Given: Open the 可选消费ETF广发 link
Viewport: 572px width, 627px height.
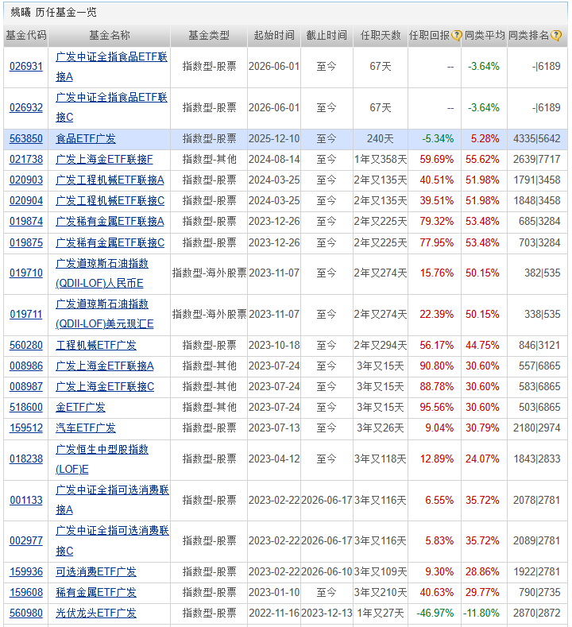Looking at the screenshot, I should coord(96,572).
